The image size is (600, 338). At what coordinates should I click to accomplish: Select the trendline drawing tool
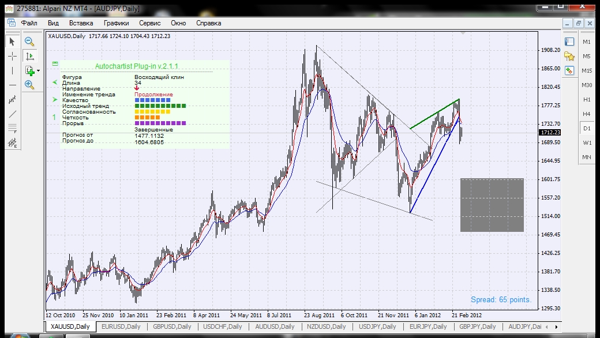[x=12, y=114]
